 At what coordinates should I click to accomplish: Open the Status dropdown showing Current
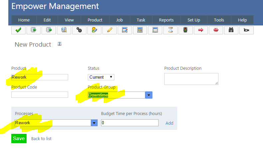coord(101,77)
